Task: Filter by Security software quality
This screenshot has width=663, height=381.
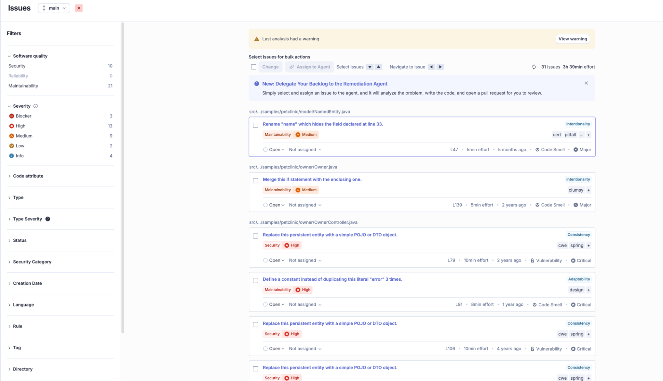Action: pos(17,66)
